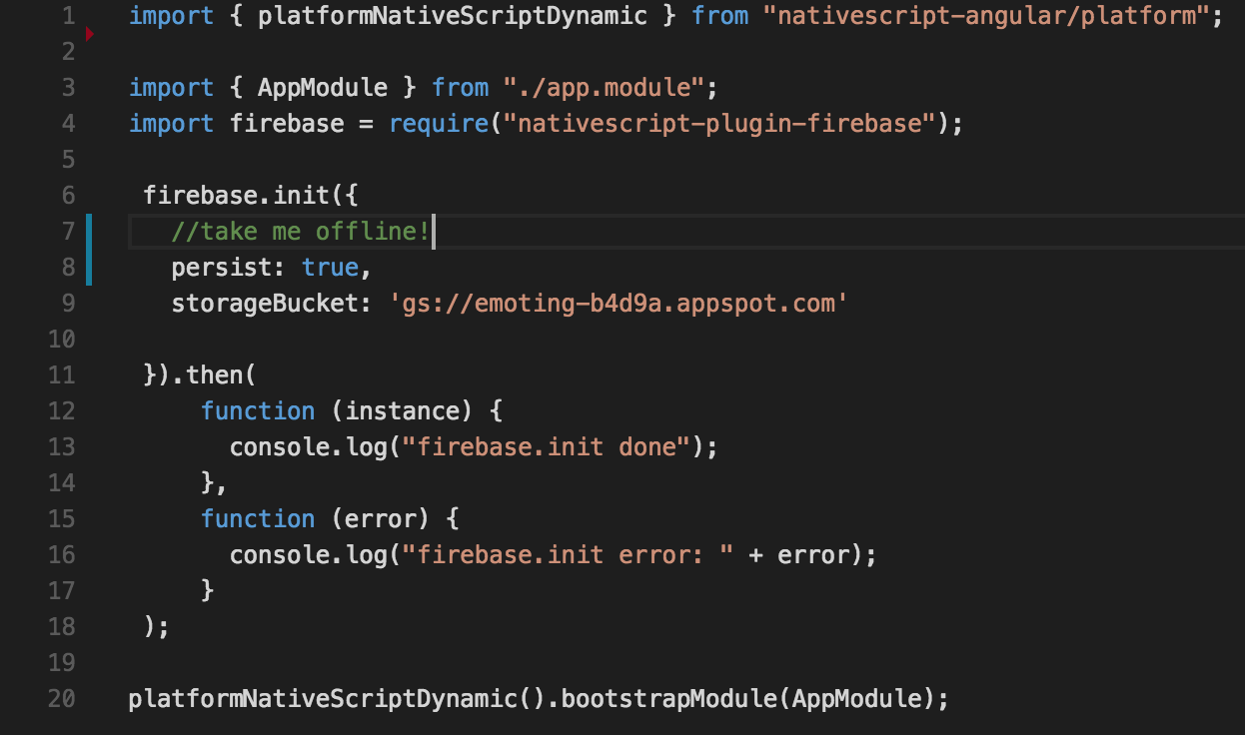Place cursor in the "take me offline!" comment

click(300, 232)
